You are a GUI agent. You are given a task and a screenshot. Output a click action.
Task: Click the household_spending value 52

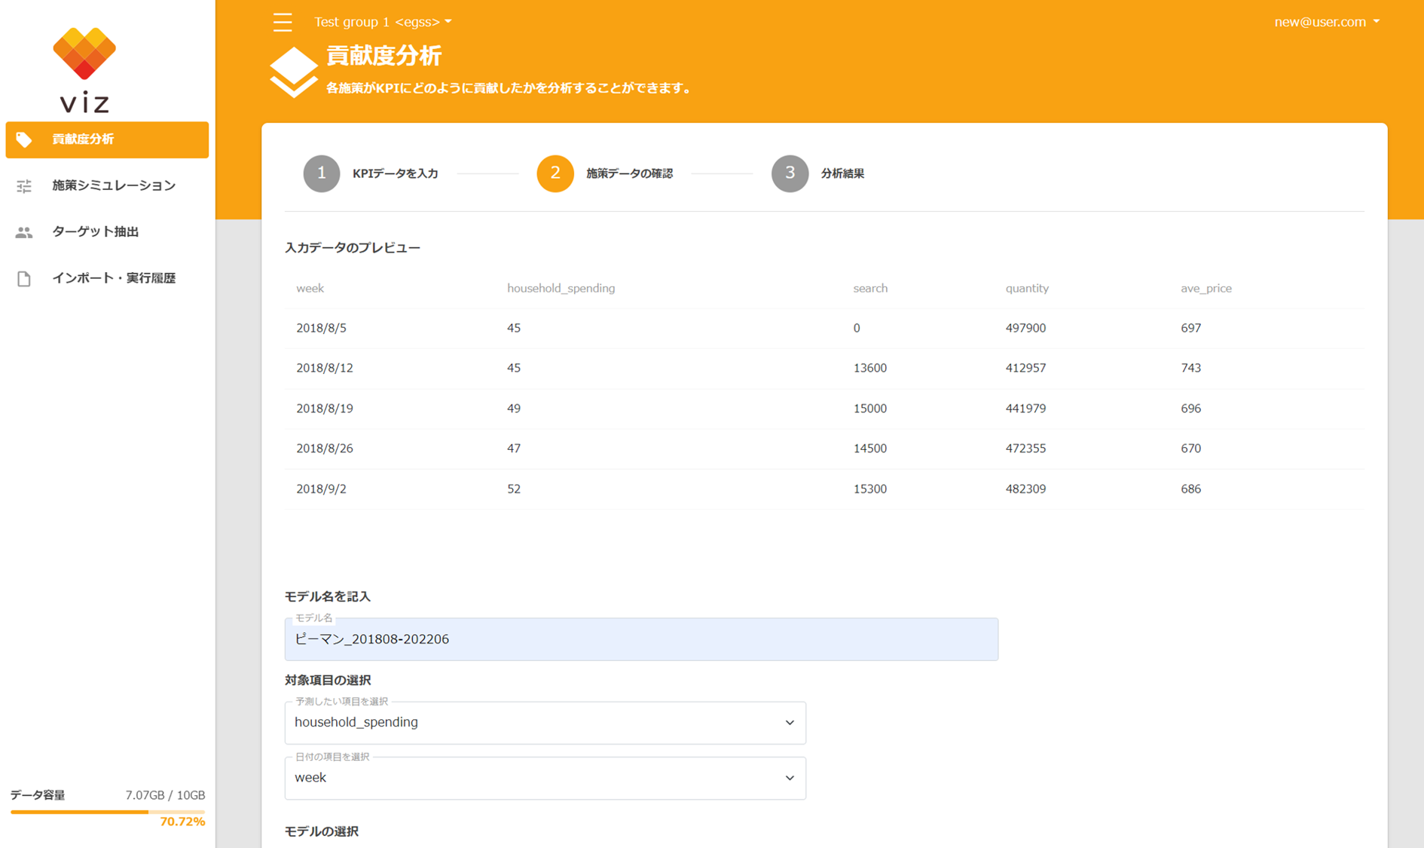click(514, 489)
